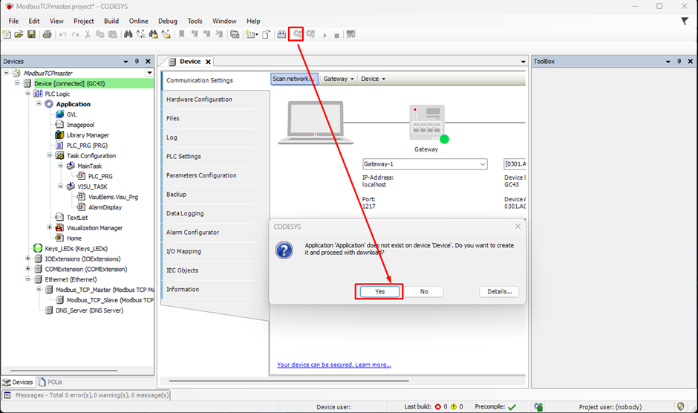Open the Devices panel options arrow
The height and width of the screenshot is (413, 698).
click(x=126, y=62)
